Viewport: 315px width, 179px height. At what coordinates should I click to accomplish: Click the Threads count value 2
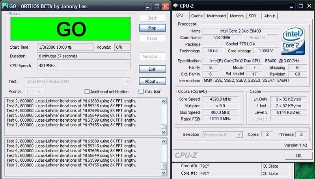click(301, 134)
